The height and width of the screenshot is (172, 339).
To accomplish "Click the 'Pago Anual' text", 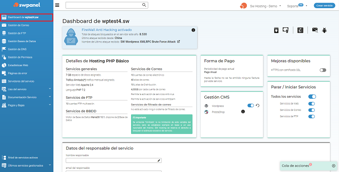I will [210, 72].
